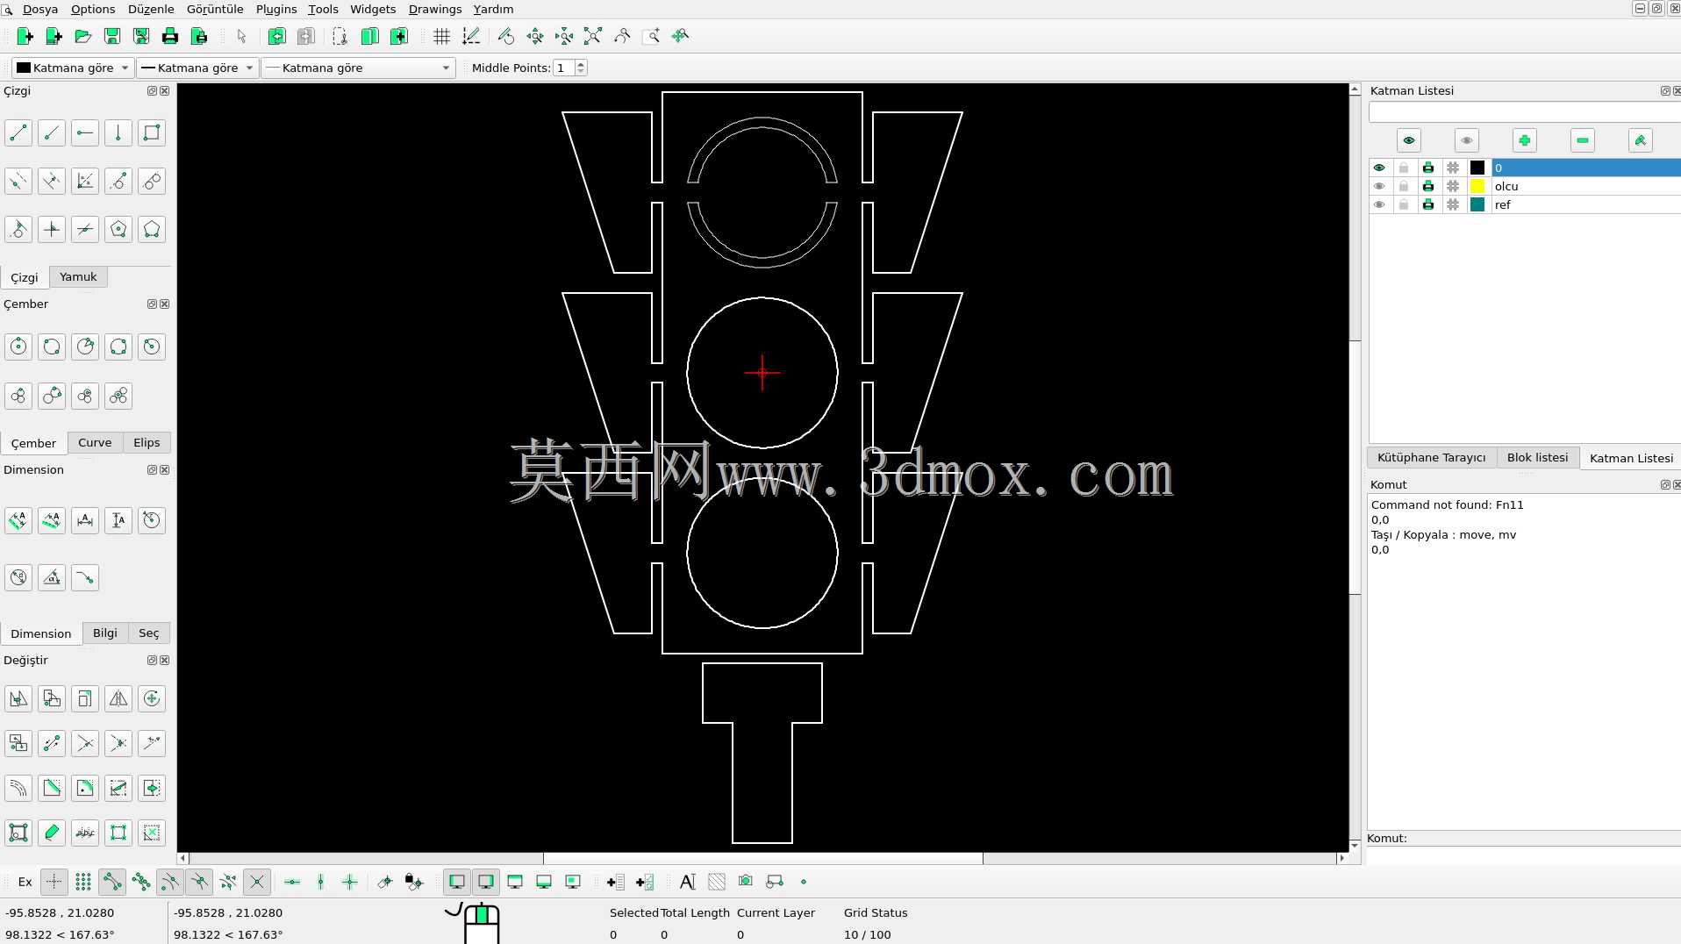1681x944 pixels.
Task: Switch to the Bilgi tab
Action: pos(105,633)
